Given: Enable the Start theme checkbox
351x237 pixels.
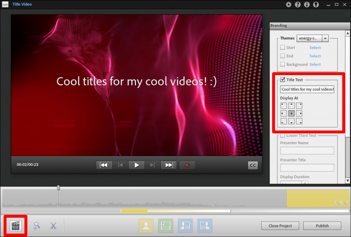Looking at the screenshot, I should (x=283, y=48).
